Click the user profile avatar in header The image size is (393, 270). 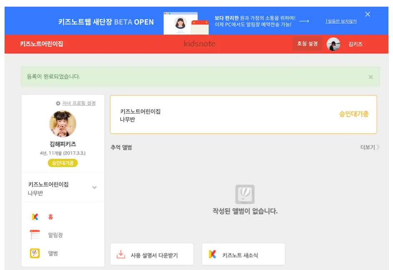pos(333,44)
